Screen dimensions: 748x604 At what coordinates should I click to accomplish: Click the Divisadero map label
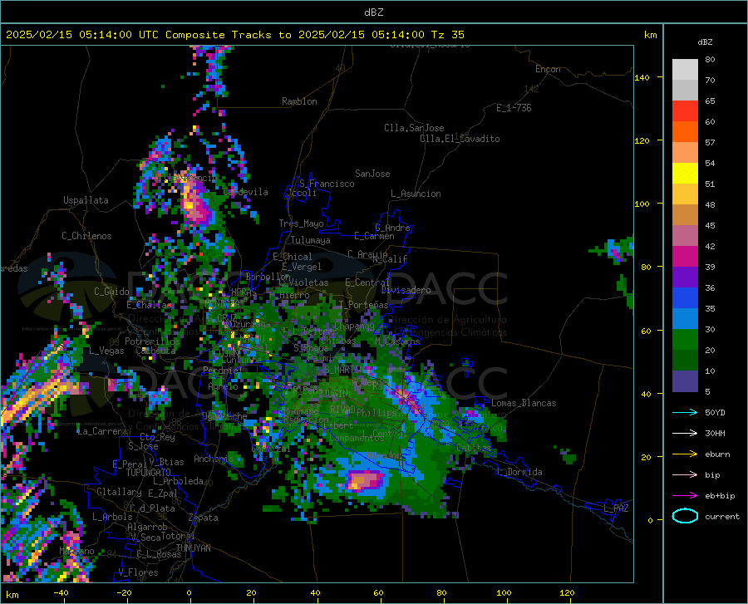pos(406,290)
